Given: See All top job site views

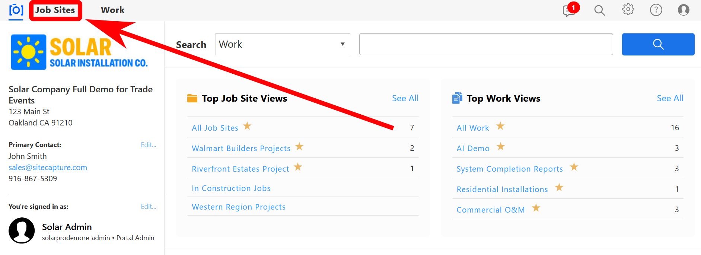Looking at the screenshot, I should (x=405, y=98).
